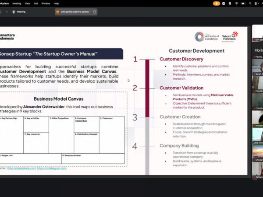This screenshot has width=263, height=197.
Task: Open the Meeting menu in menu bar
Action: pos(17,3)
